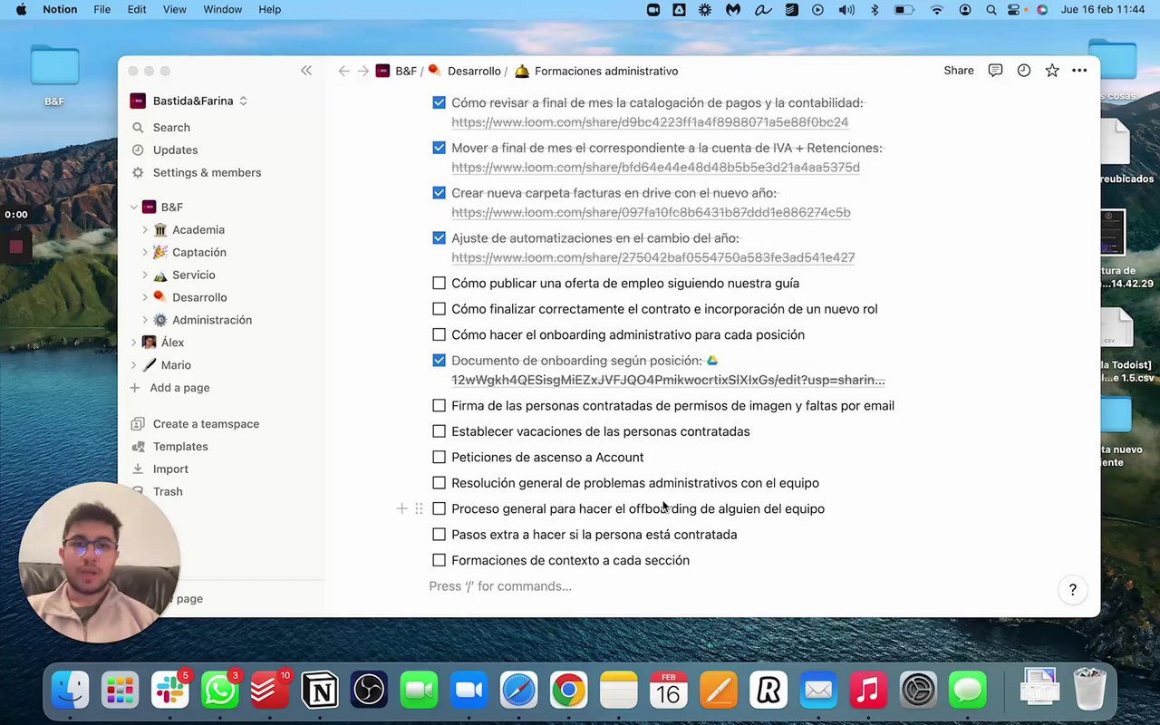
Task: Open Slack from the Dock
Action: click(169, 691)
